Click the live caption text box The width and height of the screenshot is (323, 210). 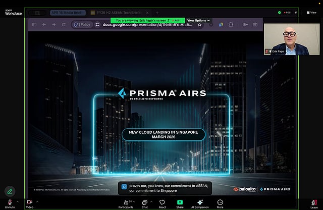coord(165,188)
